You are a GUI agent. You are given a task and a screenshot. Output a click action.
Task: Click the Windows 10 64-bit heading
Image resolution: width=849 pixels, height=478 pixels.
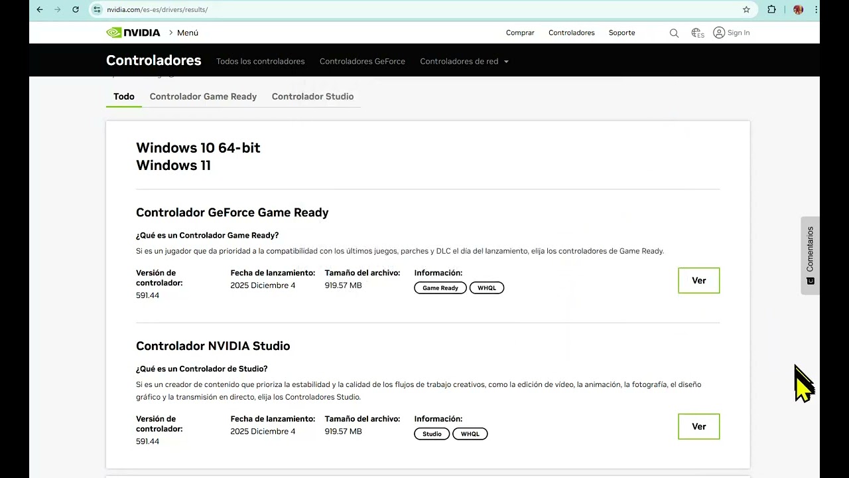point(198,147)
